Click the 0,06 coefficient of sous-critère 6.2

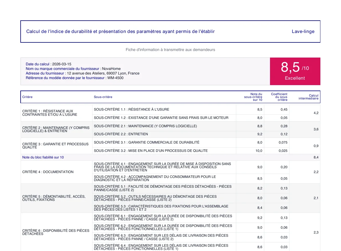284,228
